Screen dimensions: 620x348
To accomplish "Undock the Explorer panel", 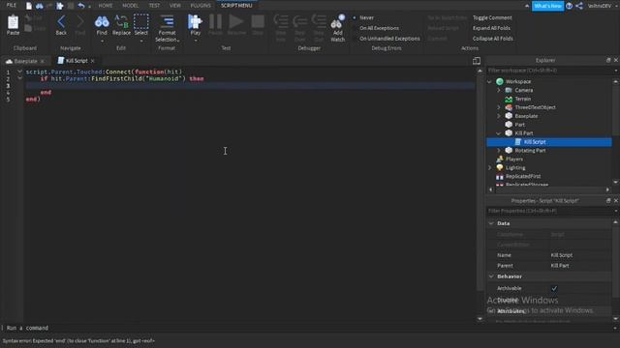I will (608, 60).
